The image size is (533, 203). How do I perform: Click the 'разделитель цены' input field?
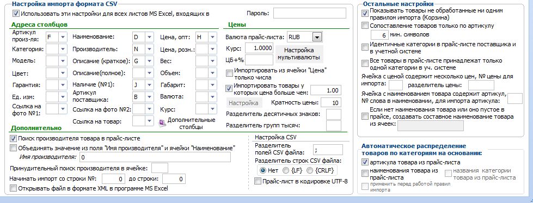(x=481, y=85)
